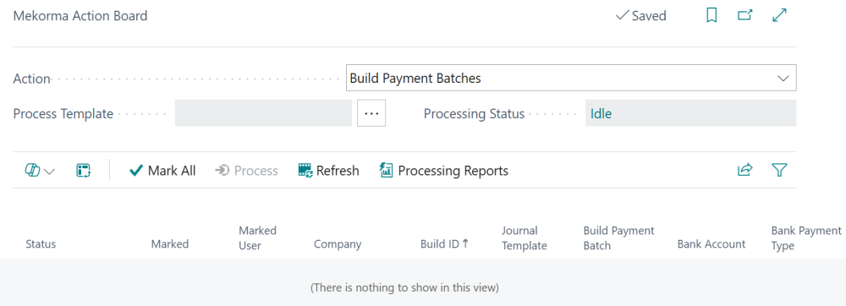Click the bookmark icon in the header
Viewport: 846px width, 306px height.
711,16
